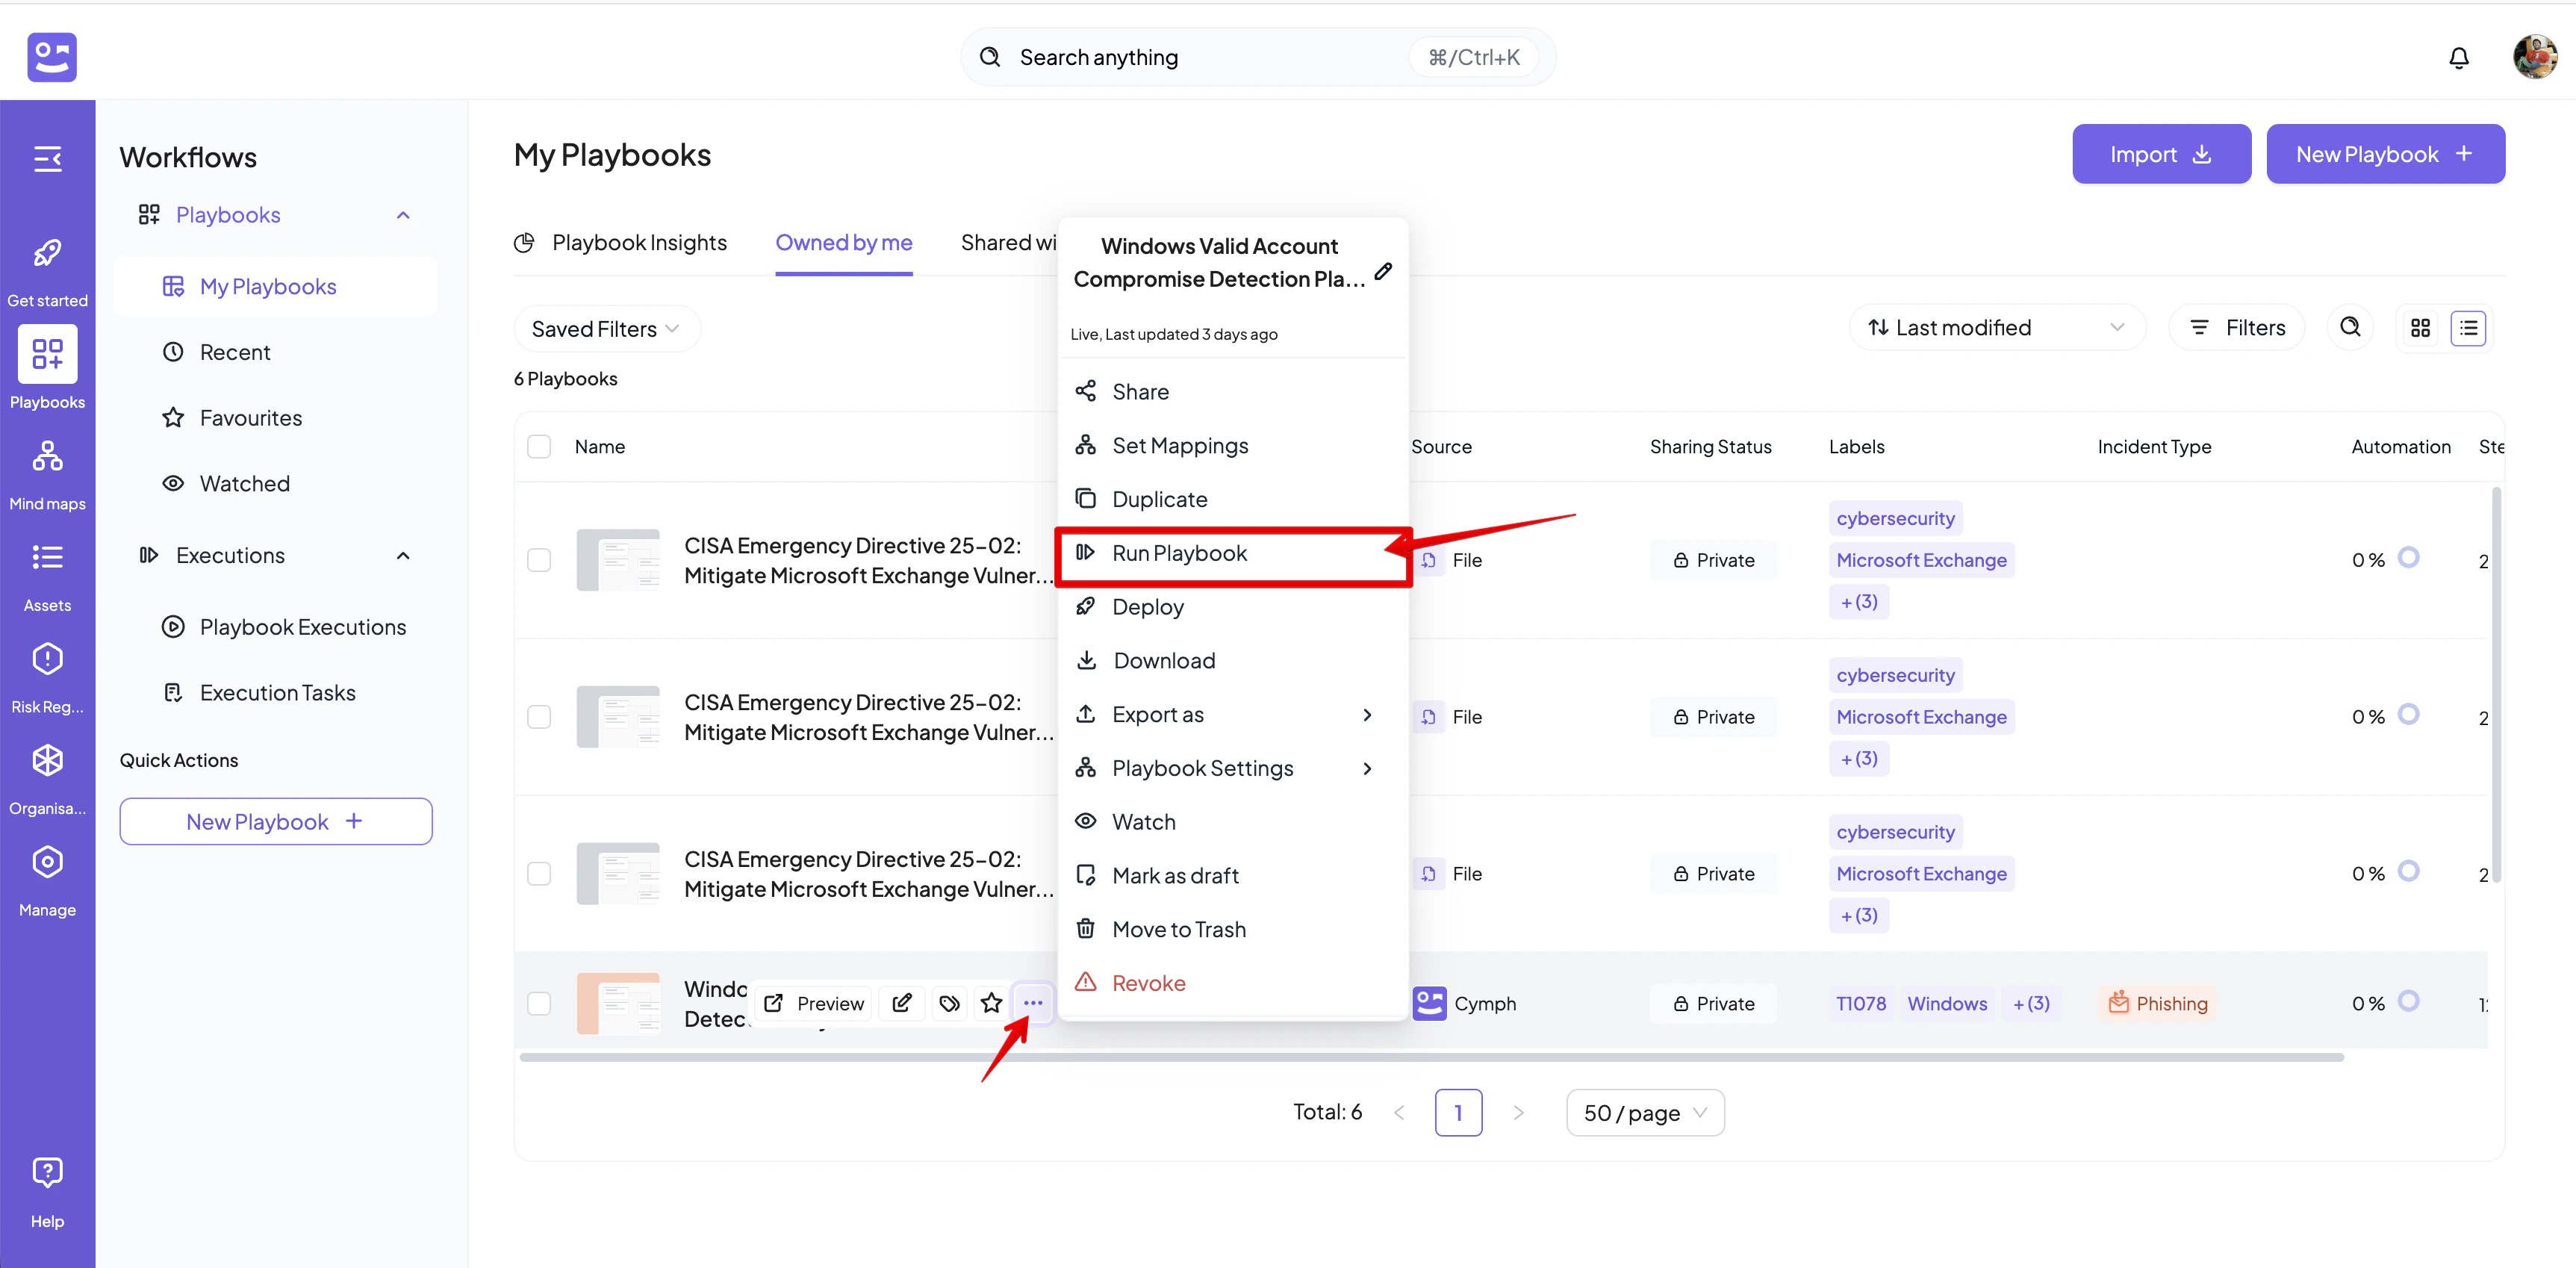Click the star favourite icon on Windows row
The width and height of the screenshot is (2576, 1268).
[x=991, y=1003]
